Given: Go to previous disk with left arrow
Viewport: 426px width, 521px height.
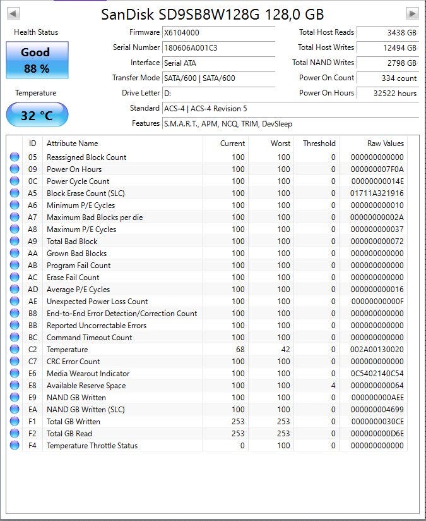Looking at the screenshot, I should point(14,14).
